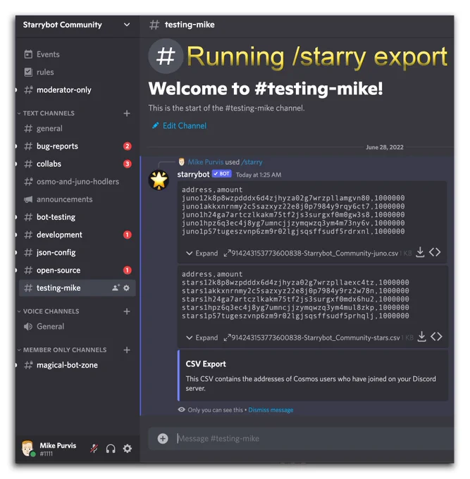Expand the juno.csv file preview

(x=202, y=254)
